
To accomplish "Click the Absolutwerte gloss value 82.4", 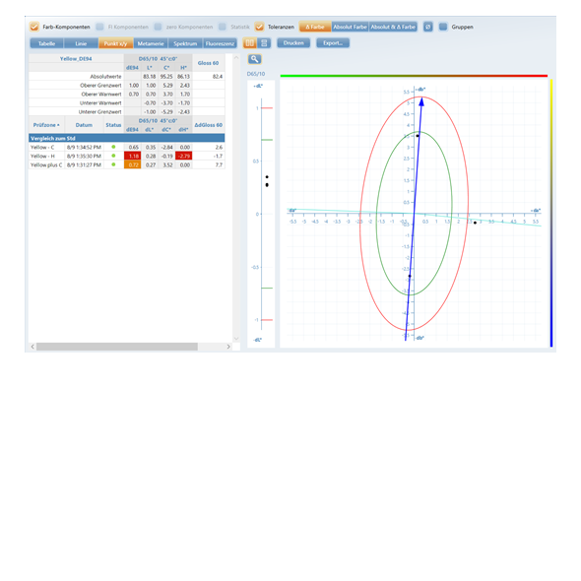I will tap(218, 77).
